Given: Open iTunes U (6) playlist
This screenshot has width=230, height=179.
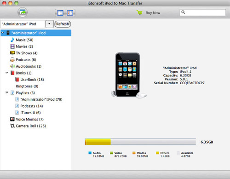Looking at the screenshot, I should coord(30,113).
